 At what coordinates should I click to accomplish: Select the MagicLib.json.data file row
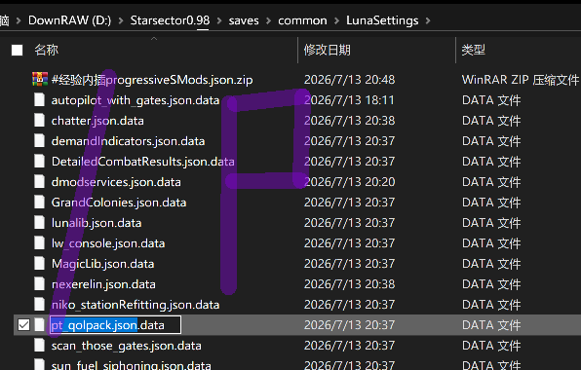coord(296,264)
